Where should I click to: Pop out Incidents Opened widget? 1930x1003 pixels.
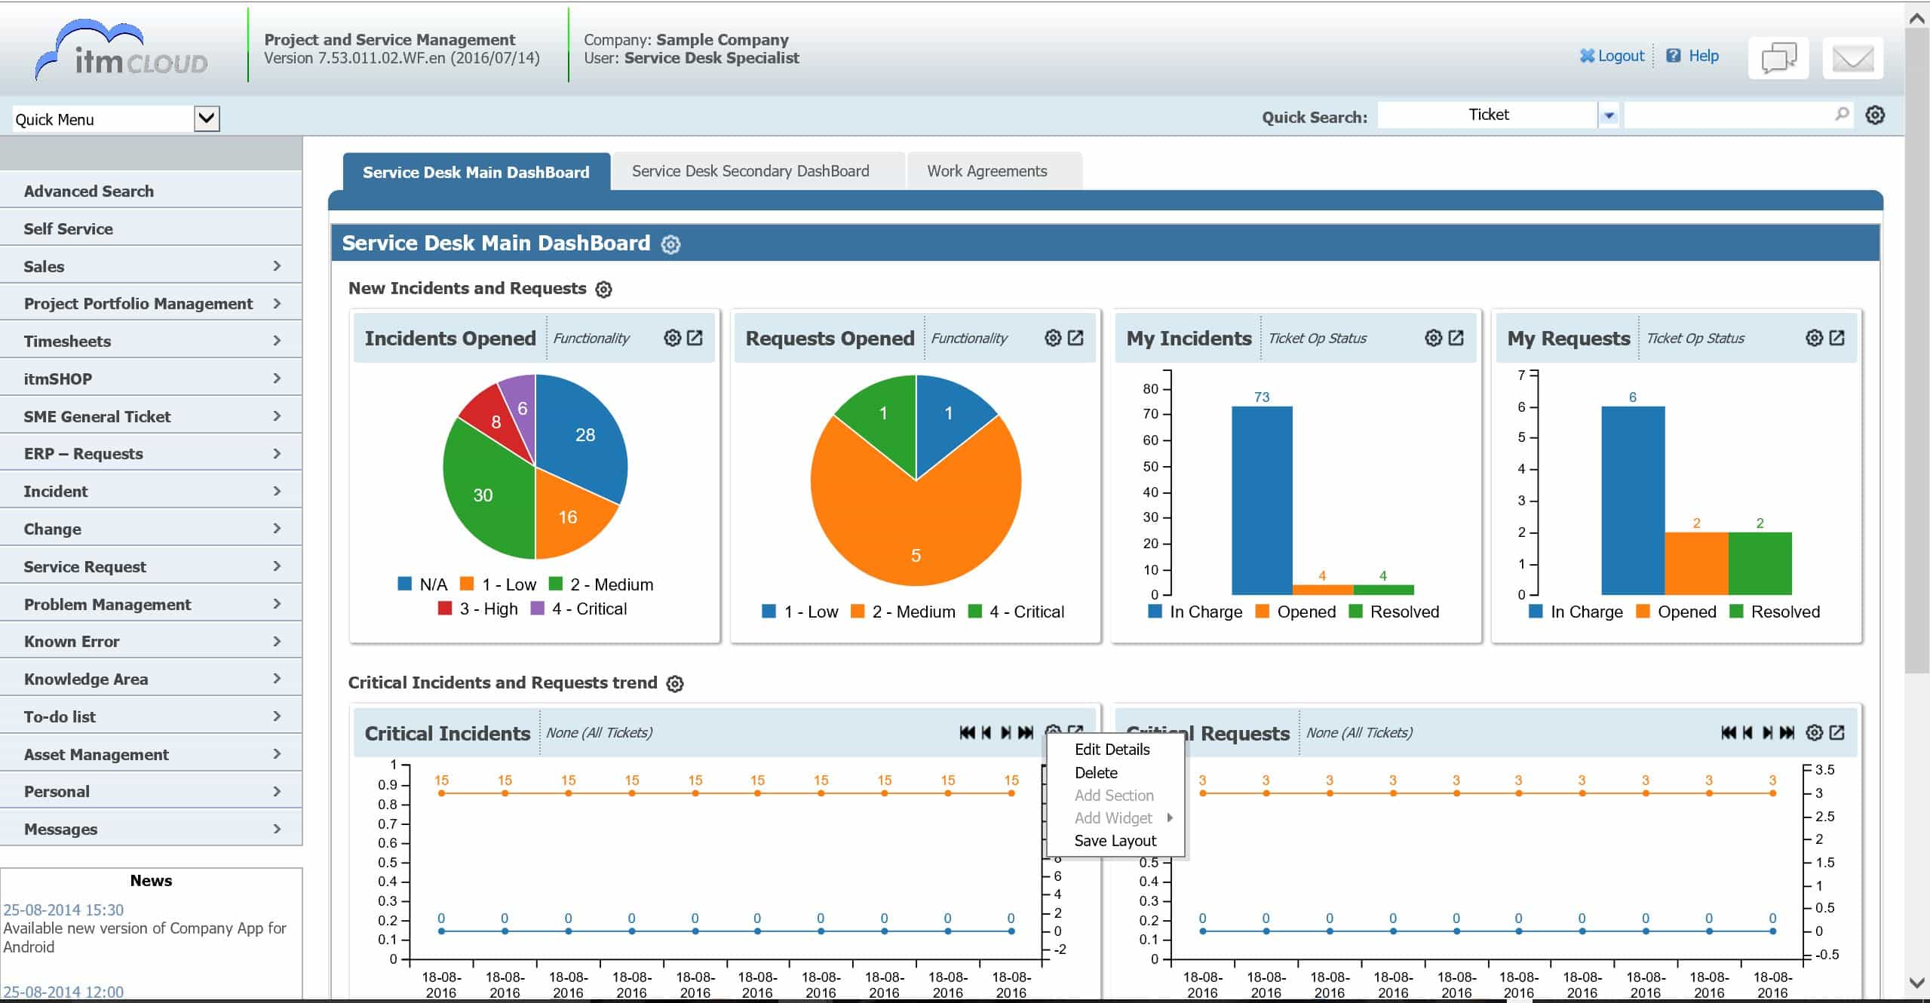pyautogui.click(x=695, y=338)
